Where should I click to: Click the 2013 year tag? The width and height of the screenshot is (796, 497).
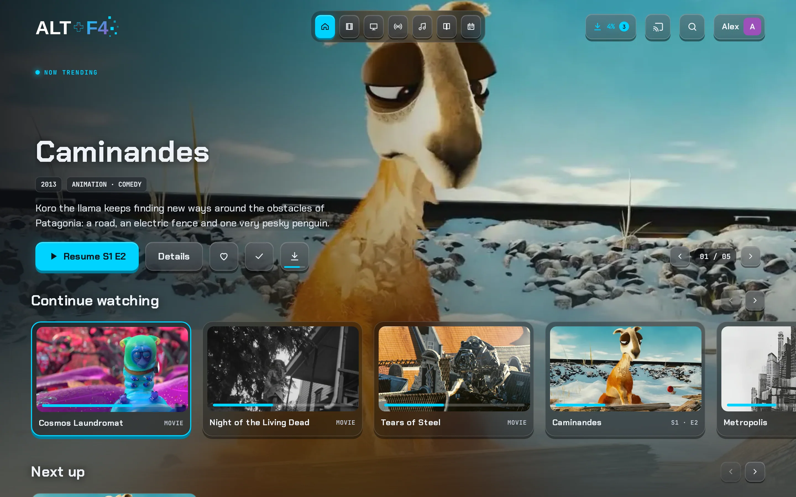point(49,184)
